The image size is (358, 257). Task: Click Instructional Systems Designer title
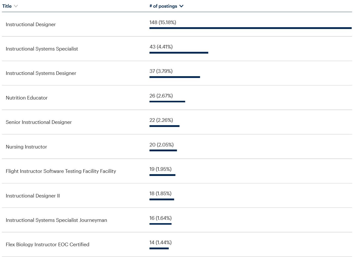(41, 73)
